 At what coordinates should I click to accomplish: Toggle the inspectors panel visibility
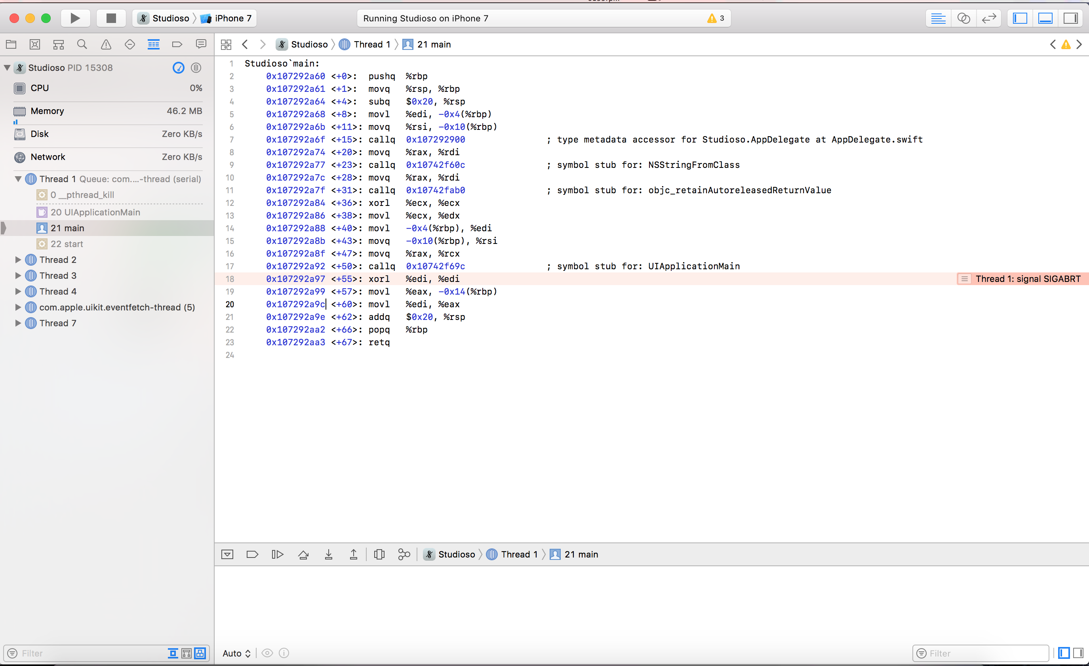(x=1070, y=18)
